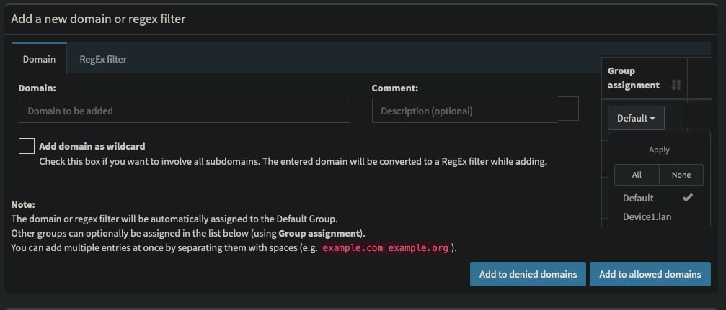Click the caret arrow on the Default button
726x310 pixels.
[x=653, y=119]
